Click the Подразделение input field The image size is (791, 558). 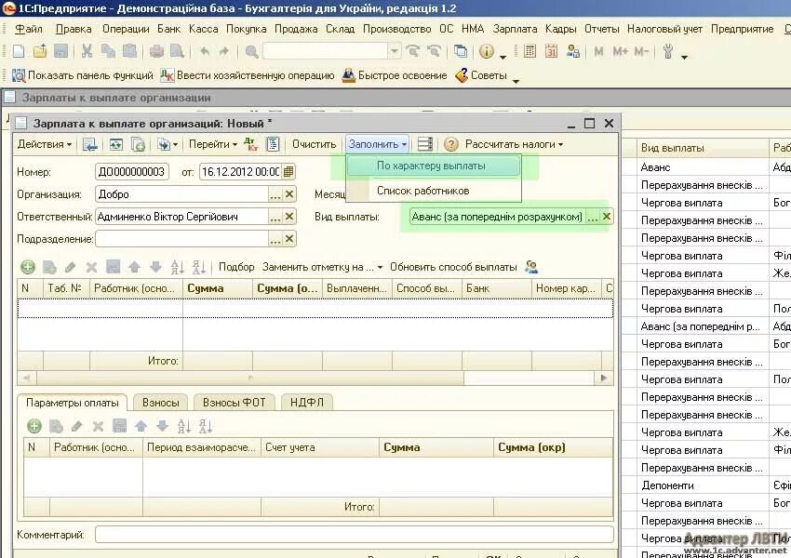[181, 239]
